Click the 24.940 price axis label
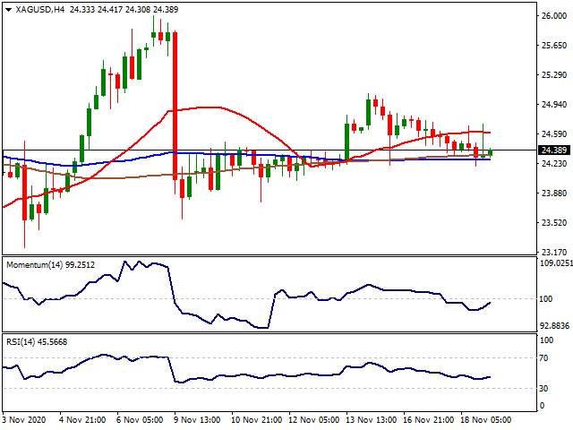 pyautogui.click(x=554, y=105)
